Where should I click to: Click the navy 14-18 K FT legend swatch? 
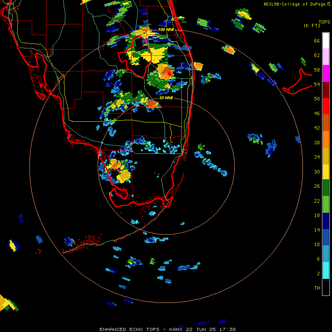click(326, 221)
